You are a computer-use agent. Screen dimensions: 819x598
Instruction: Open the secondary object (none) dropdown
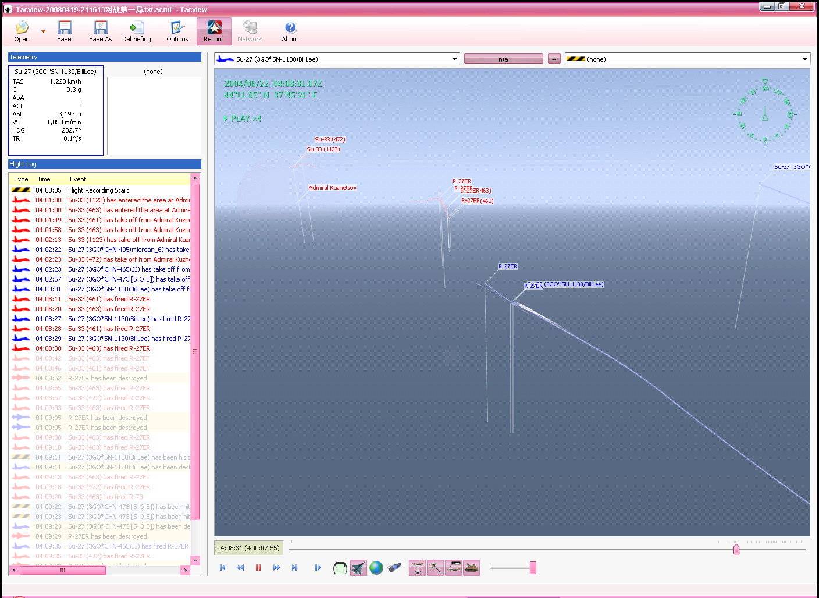click(805, 59)
